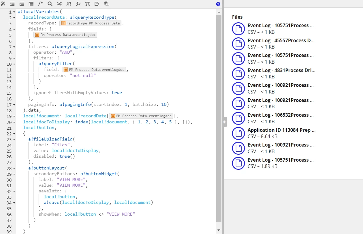Click PM Process Data.eventlogdoc pill on line 11

94,70
